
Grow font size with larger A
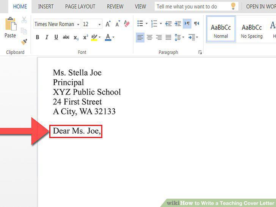tap(108, 24)
